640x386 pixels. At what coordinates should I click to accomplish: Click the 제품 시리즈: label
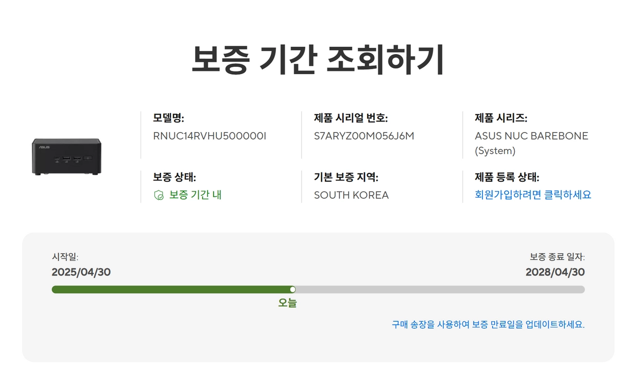(x=501, y=118)
